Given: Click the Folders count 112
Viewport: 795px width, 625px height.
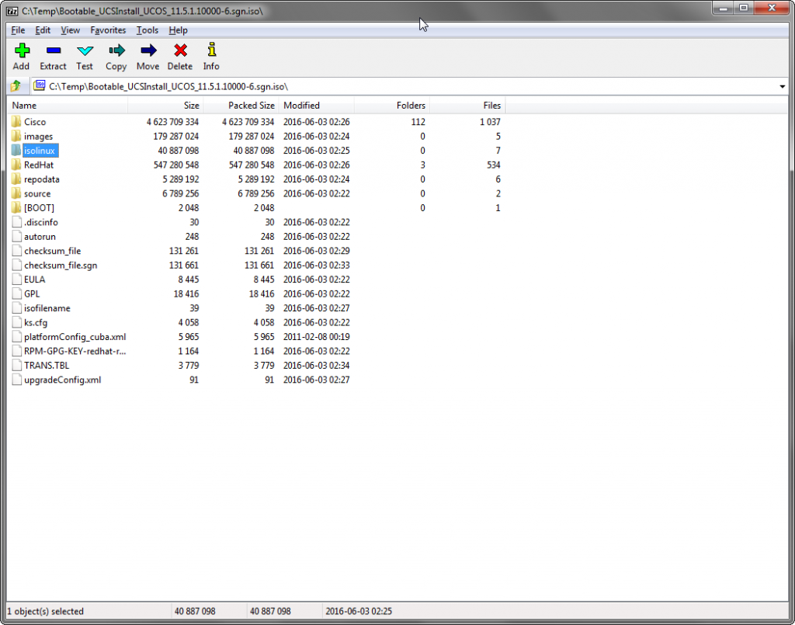Looking at the screenshot, I should pyautogui.click(x=418, y=122).
